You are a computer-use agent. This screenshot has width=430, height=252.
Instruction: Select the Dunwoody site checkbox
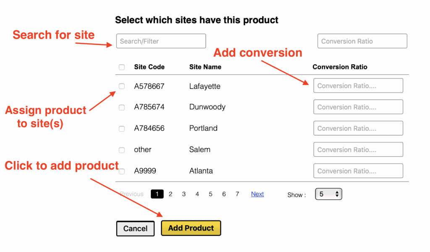click(x=122, y=108)
